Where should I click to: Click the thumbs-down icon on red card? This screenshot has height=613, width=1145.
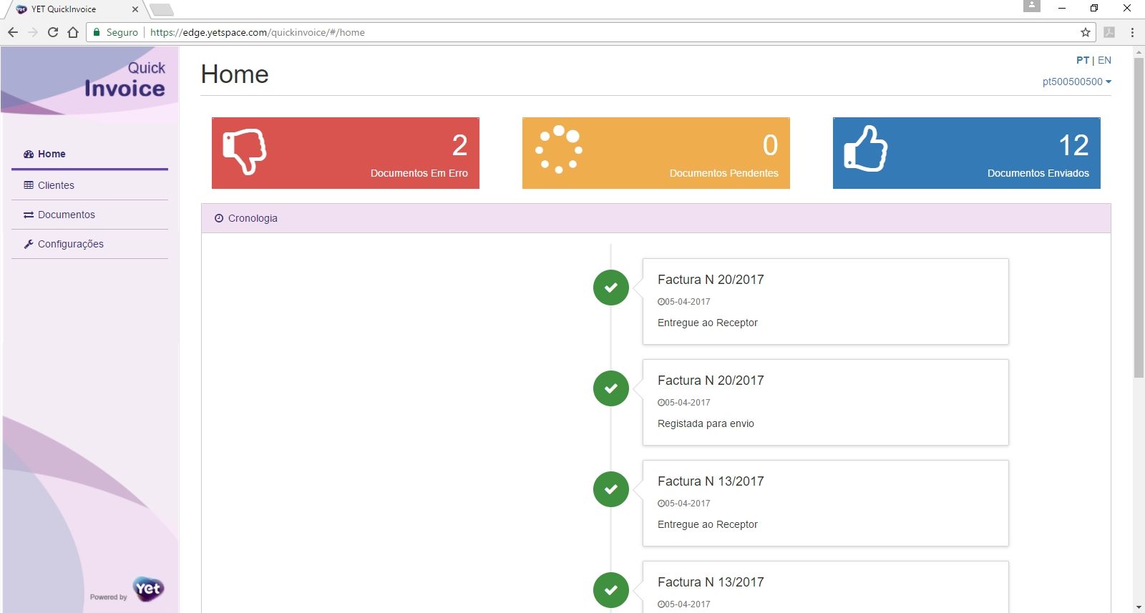(244, 152)
